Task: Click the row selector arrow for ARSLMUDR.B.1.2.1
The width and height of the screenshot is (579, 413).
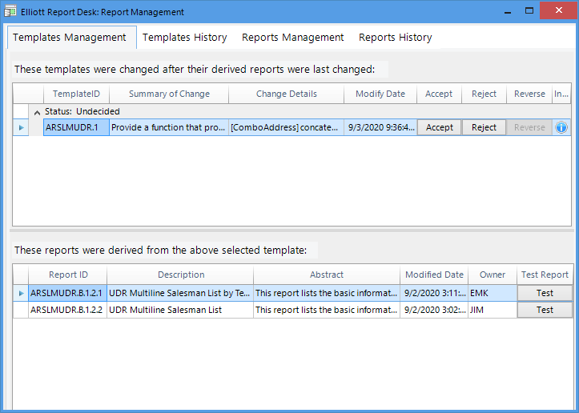Action: (x=21, y=293)
